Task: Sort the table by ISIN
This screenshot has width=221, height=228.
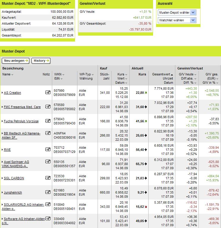Action: tap(62, 79)
